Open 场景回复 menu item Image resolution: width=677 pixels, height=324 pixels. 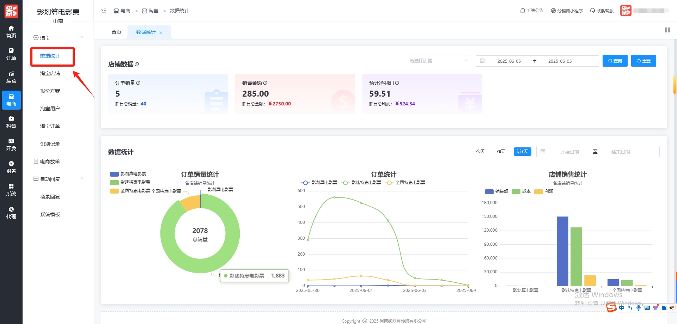(50, 197)
